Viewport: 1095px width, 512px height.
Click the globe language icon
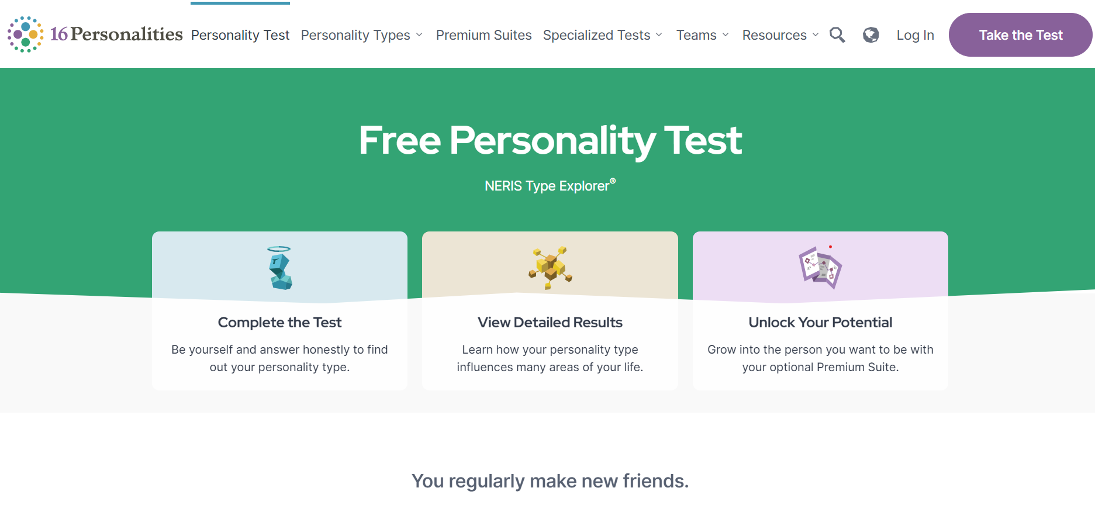(x=871, y=35)
